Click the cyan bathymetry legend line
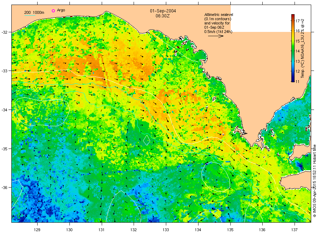The image size is (319, 234). click(30, 15)
